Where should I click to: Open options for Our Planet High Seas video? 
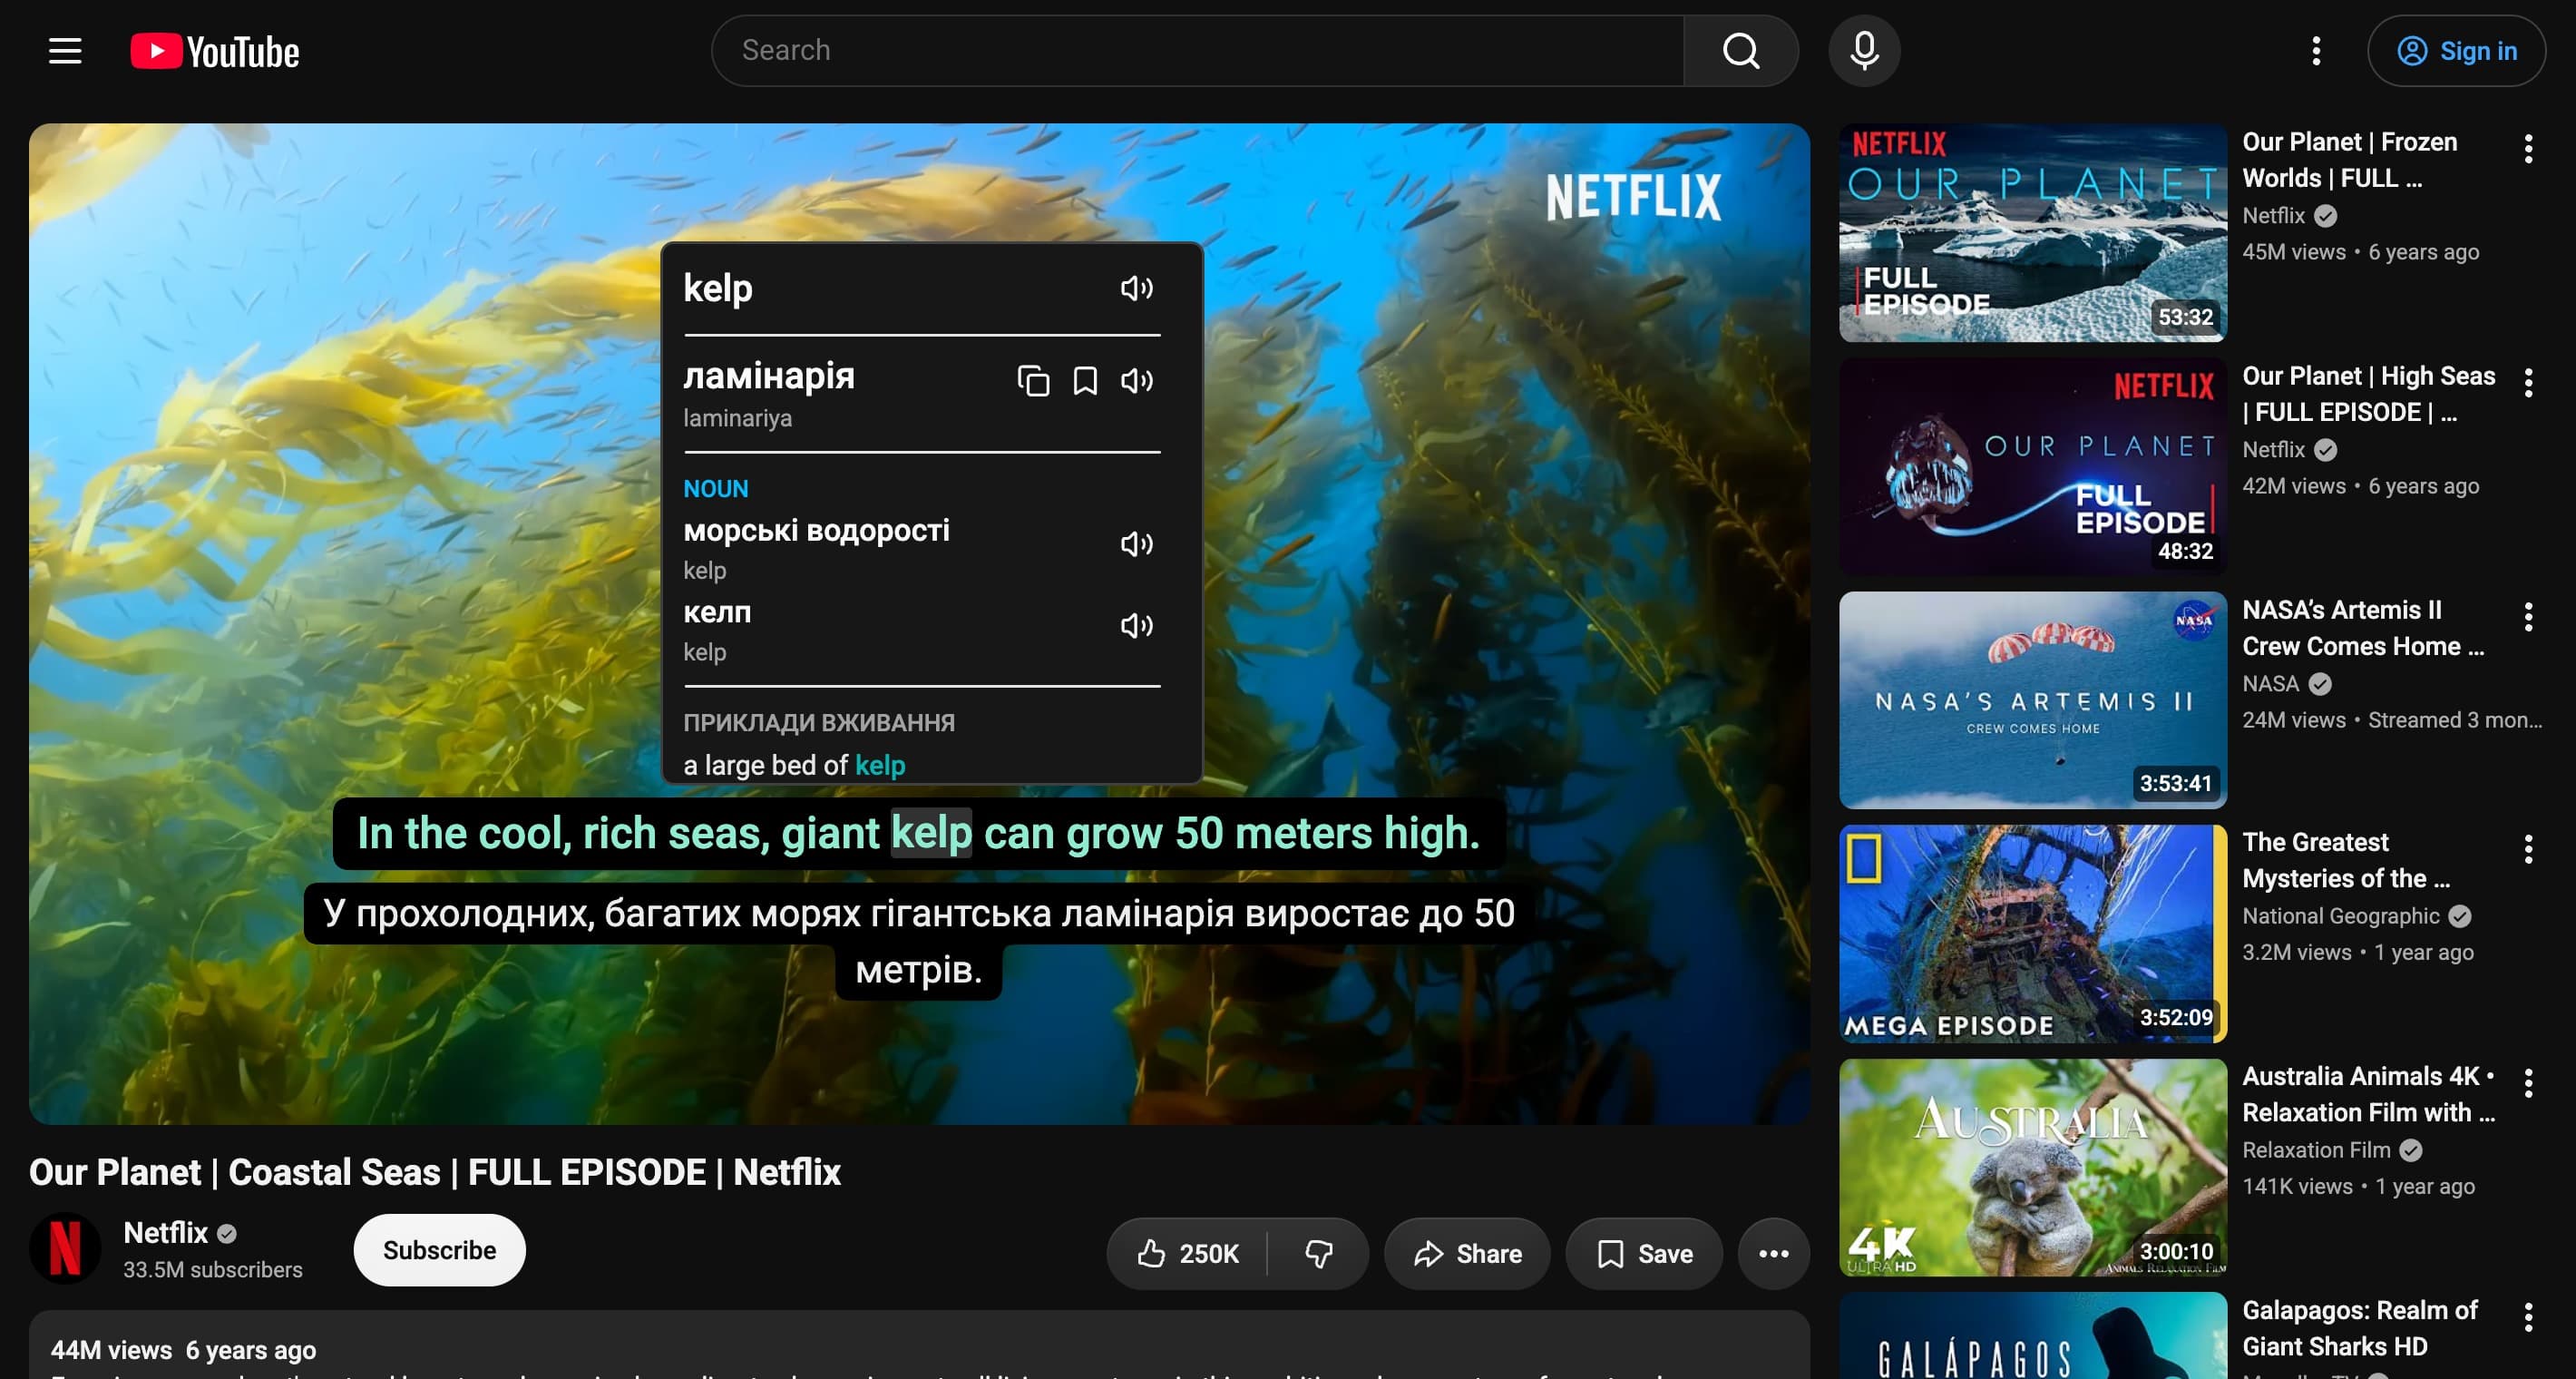coord(2528,383)
